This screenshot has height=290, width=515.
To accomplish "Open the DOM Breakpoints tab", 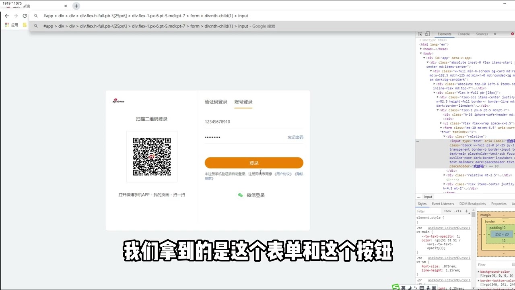I will coord(472,204).
